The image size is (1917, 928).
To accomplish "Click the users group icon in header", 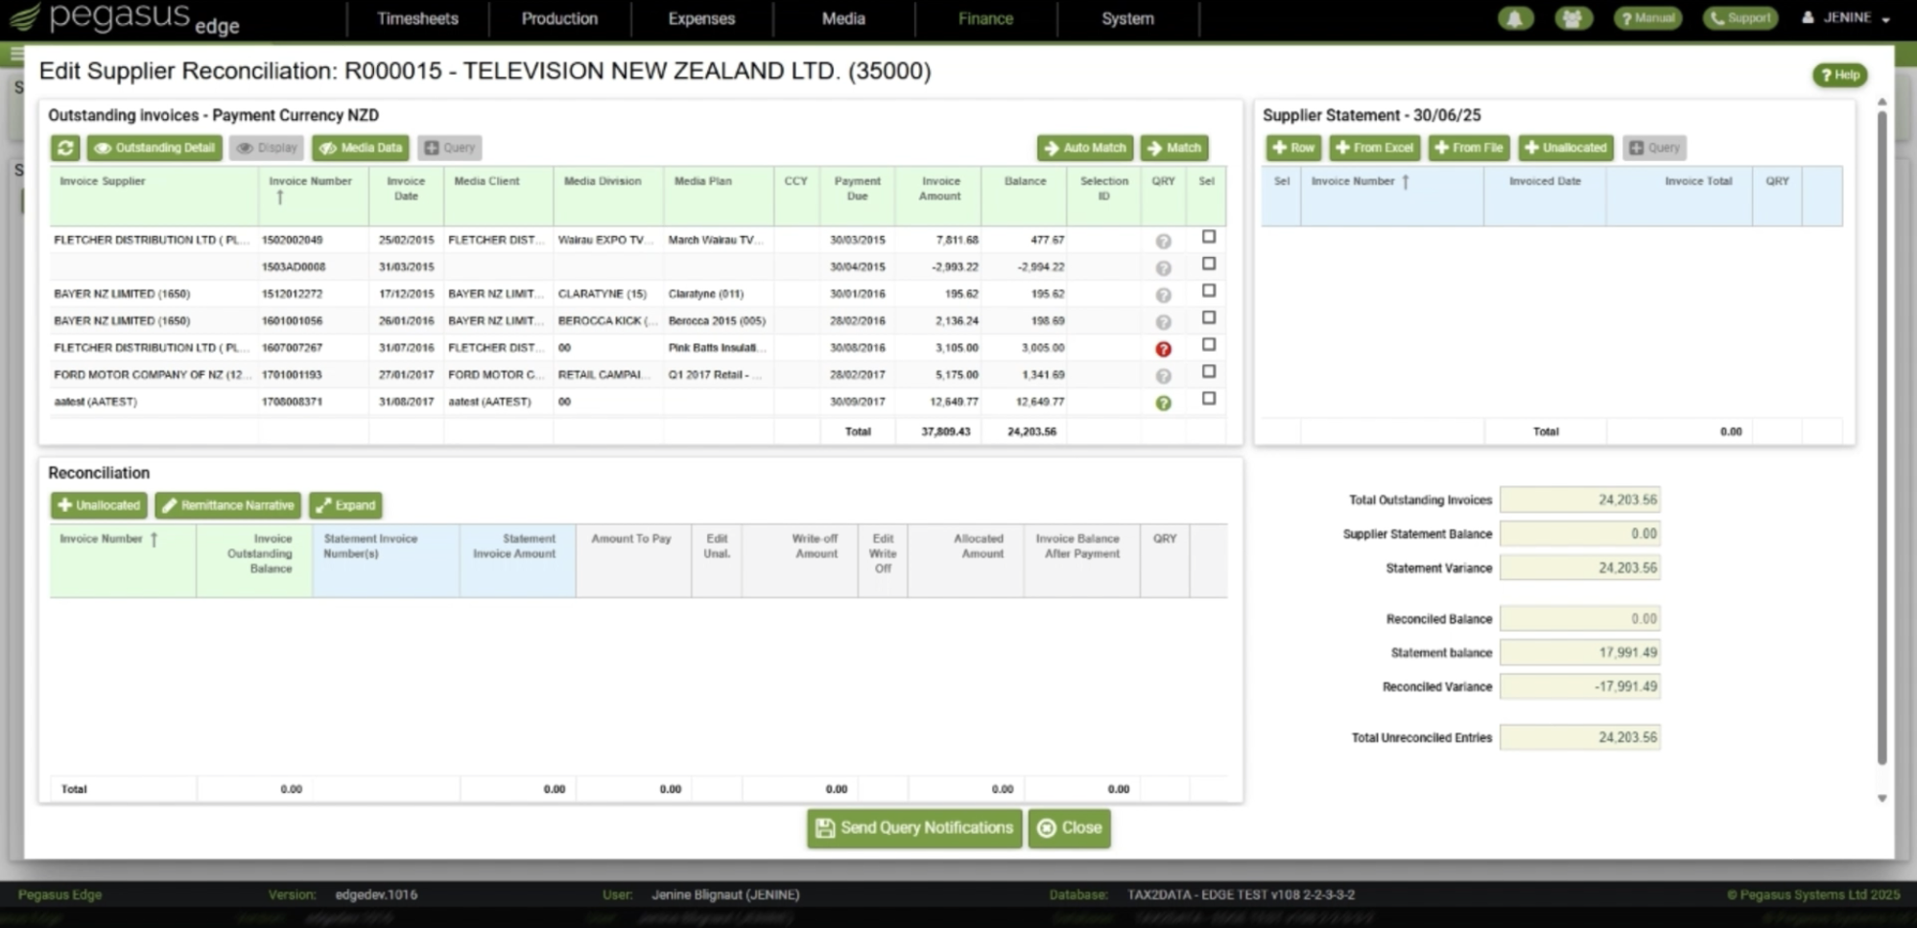I will click(1572, 18).
